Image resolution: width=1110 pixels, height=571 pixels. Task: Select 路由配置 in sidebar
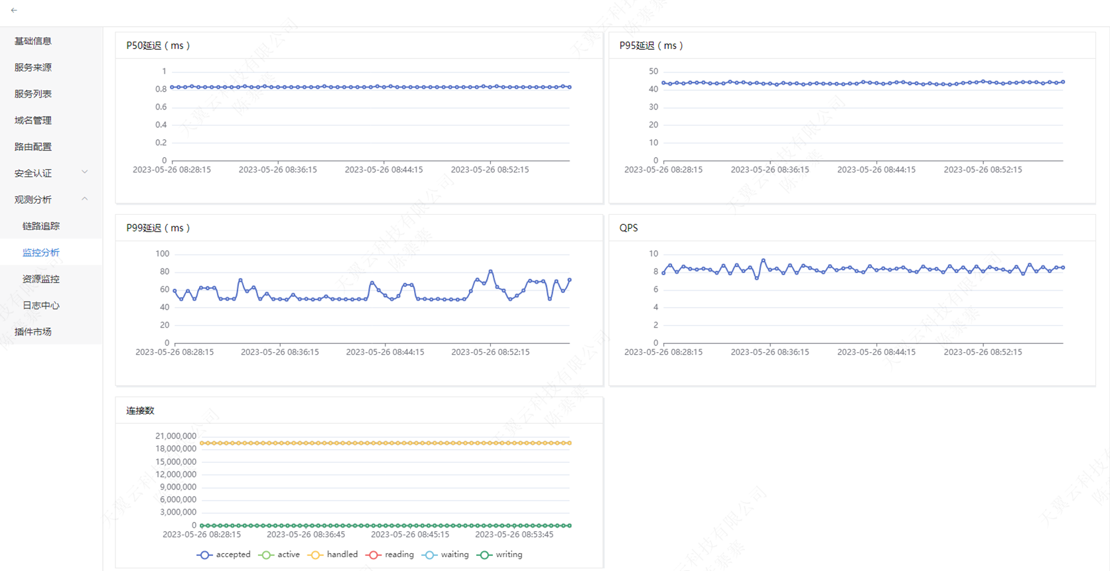33,147
